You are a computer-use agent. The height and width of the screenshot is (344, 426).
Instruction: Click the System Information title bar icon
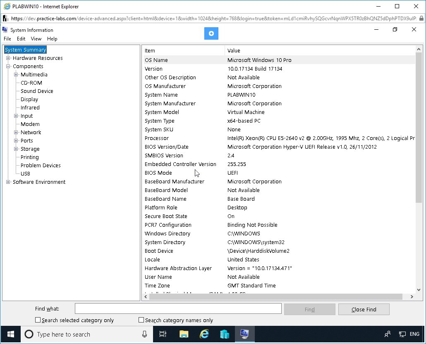click(5, 30)
